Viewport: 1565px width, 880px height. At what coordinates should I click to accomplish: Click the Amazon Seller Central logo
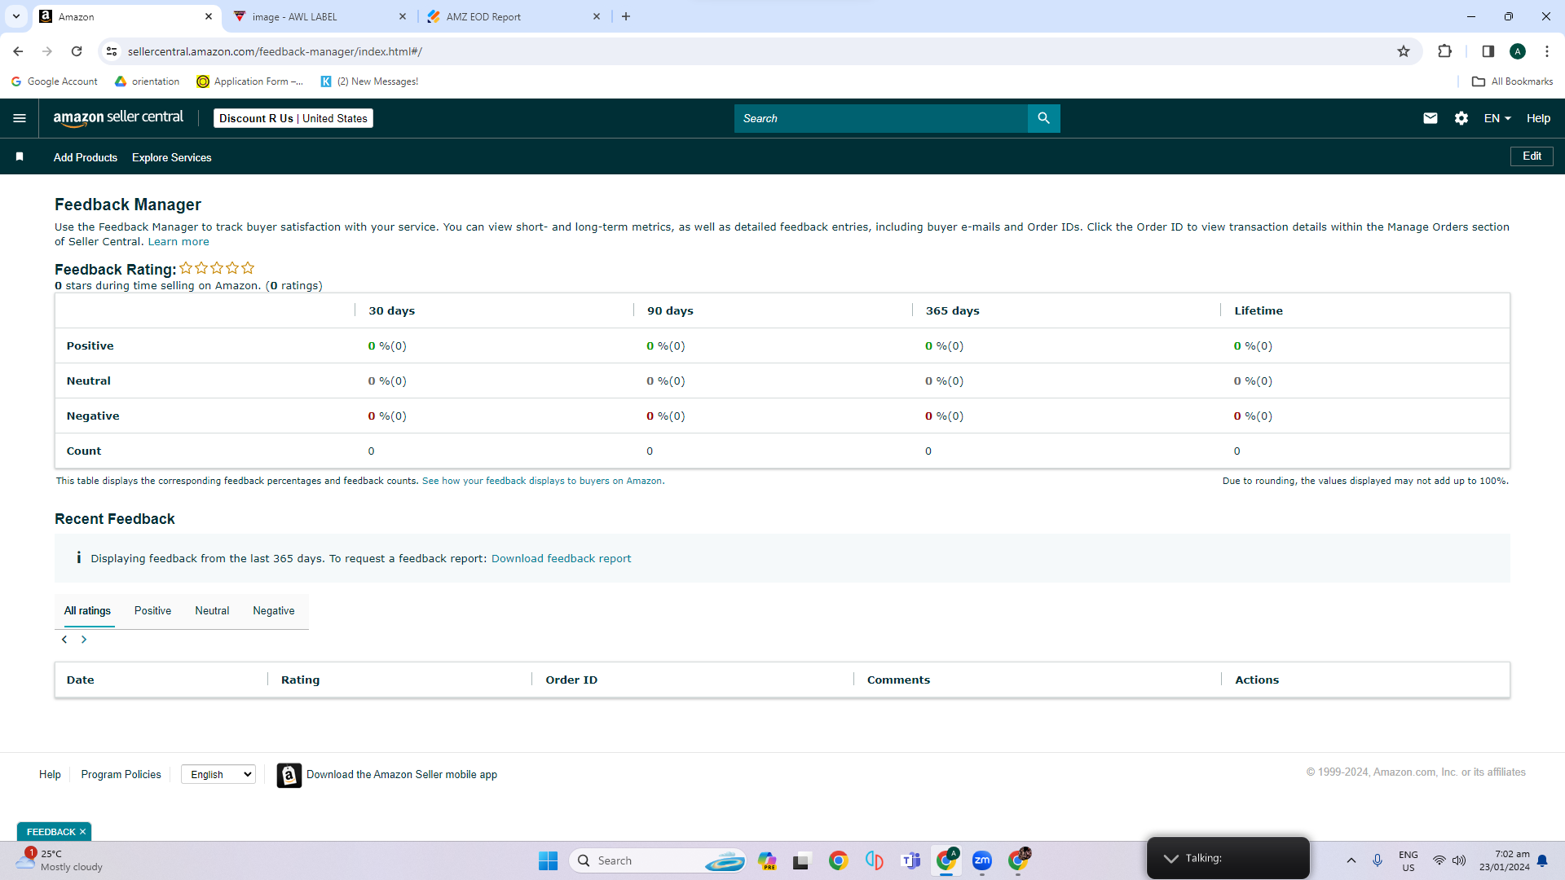point(118,118)
